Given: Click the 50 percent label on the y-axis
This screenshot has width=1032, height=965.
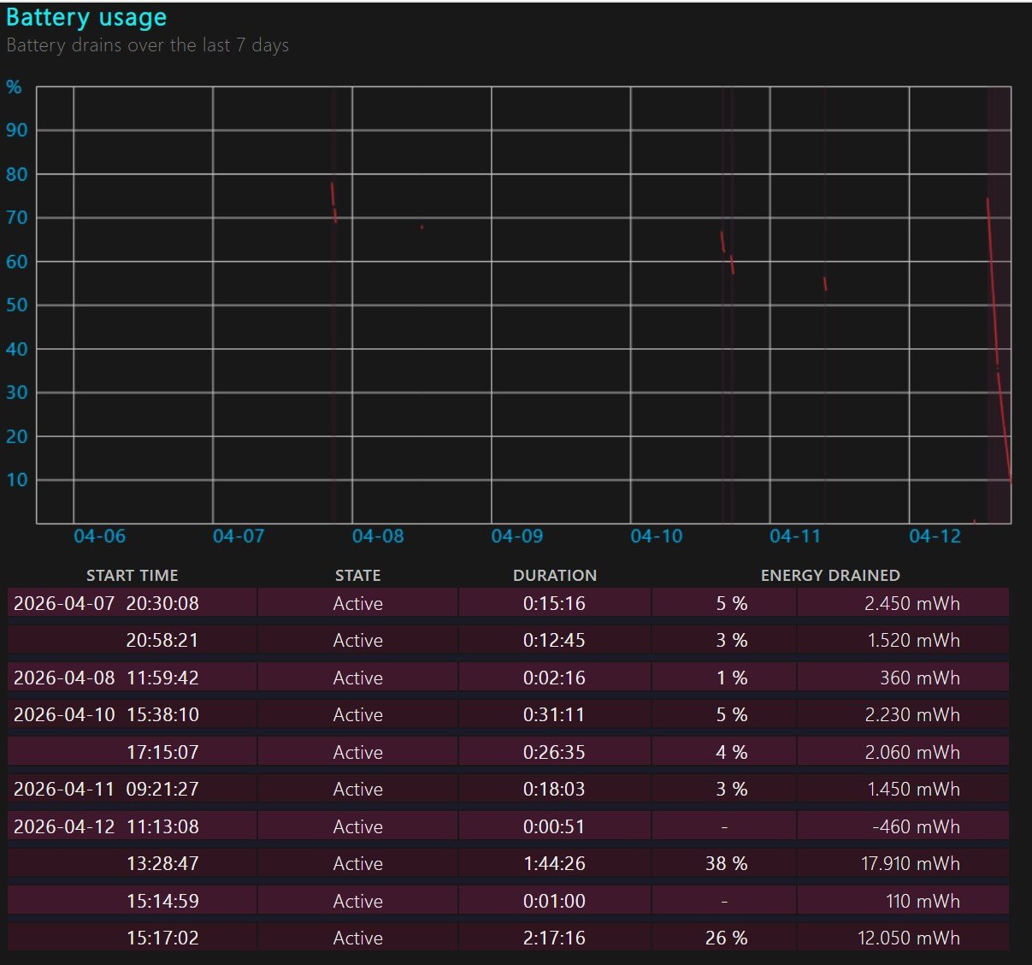Looking at the screenshot, I should (x=17, y=305).
